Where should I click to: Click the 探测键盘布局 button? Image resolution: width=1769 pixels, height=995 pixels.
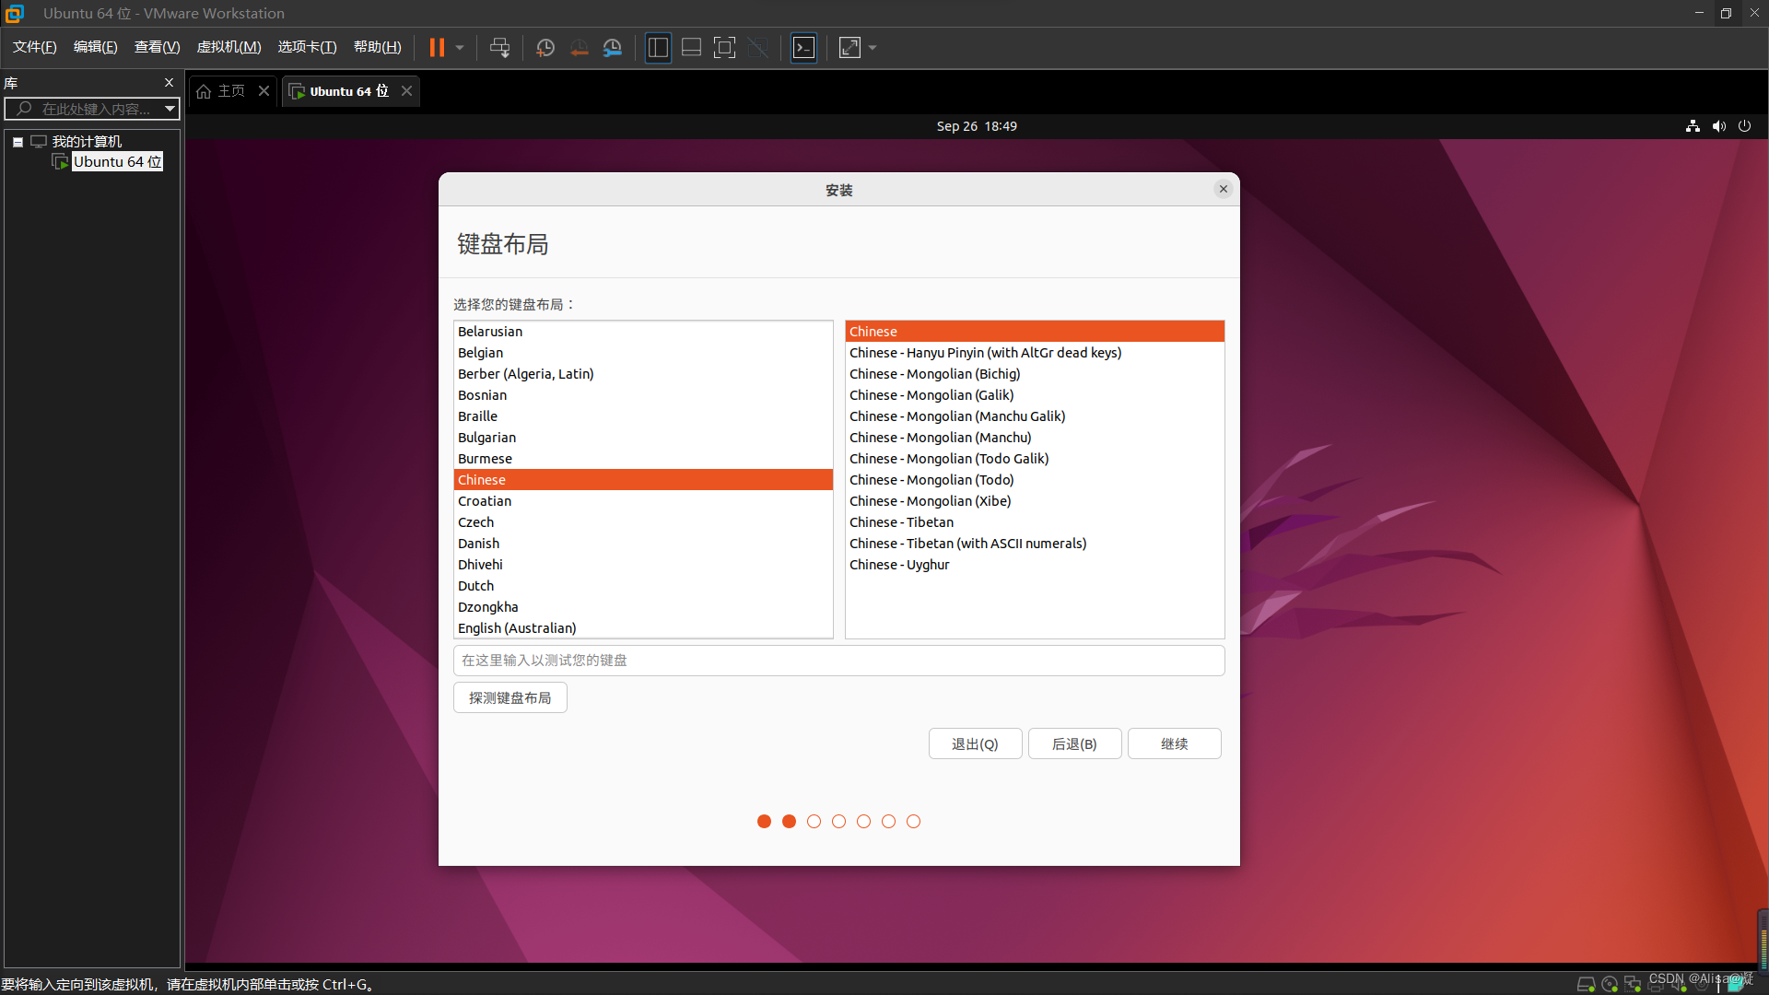point(510,697)
